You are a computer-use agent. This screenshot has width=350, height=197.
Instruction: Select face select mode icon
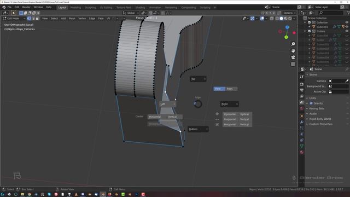37,19
